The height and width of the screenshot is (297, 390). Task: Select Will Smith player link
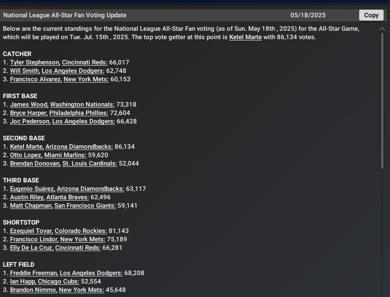coord(25,71)
